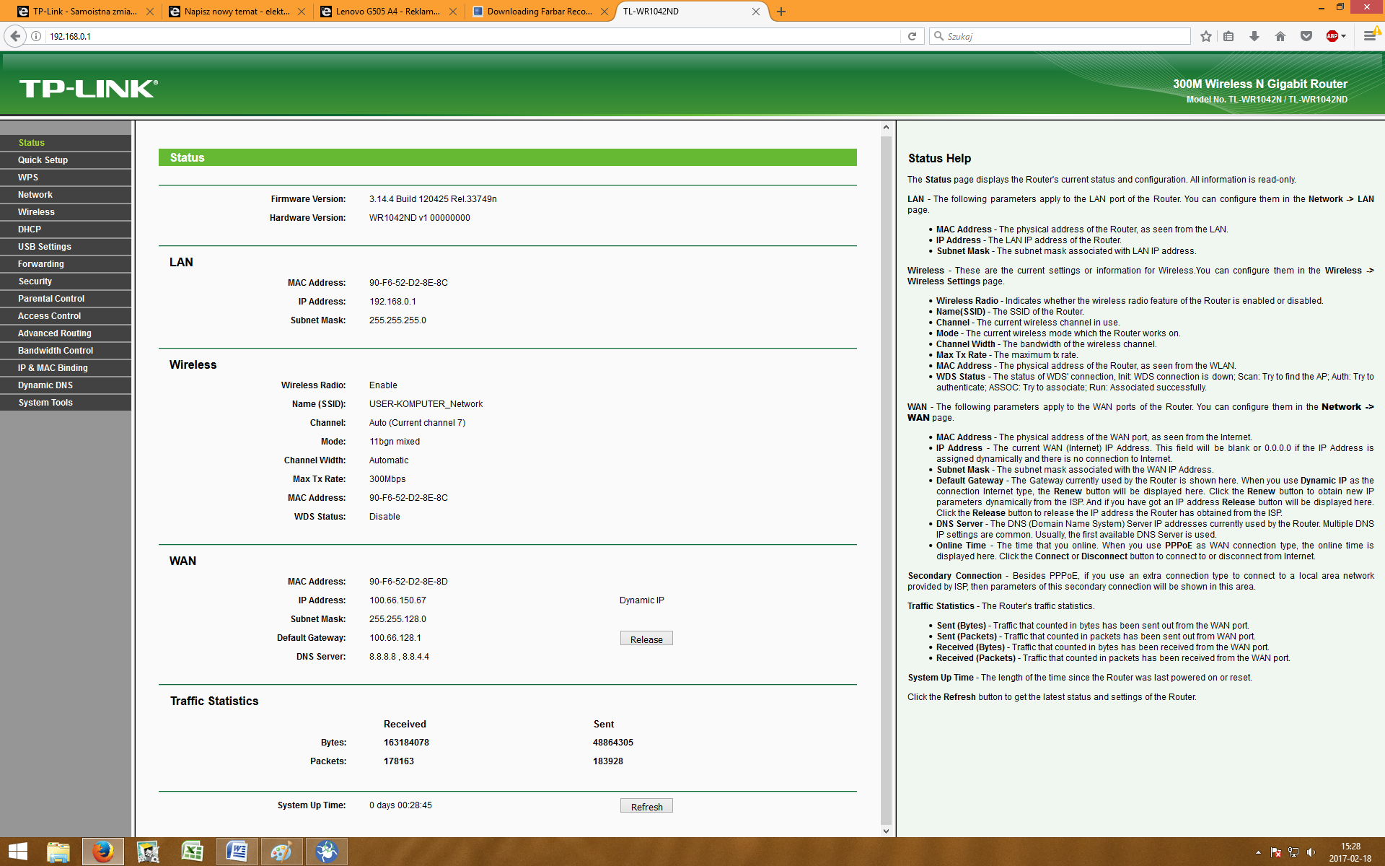Open IP & MAC Binding menu item
This screenshot has height=866, width=1385.
pos(66,368)
